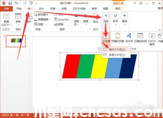Open Symbols (符号) group
The width and height of the screenshot is (163, 118).
click(x=115, y=19)
